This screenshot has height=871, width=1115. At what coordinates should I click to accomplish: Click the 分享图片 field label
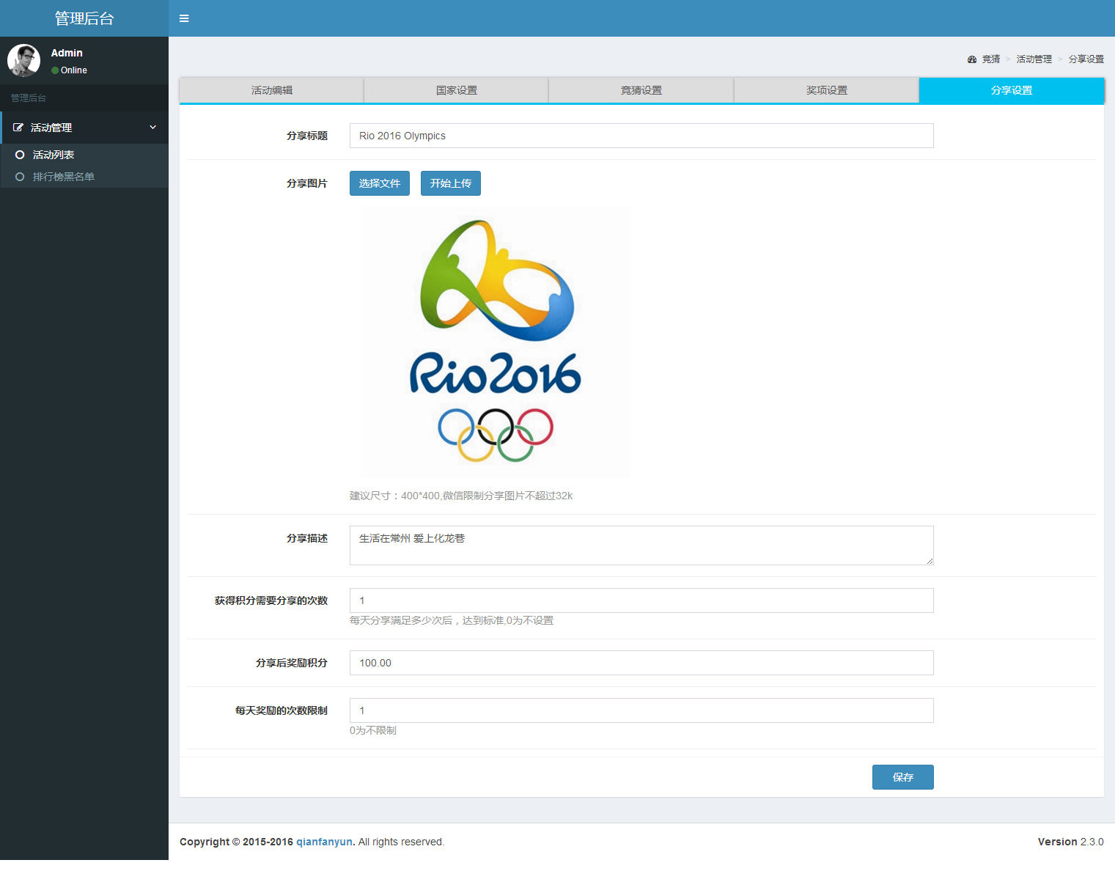pyautogui.click(x=307, y=183)
